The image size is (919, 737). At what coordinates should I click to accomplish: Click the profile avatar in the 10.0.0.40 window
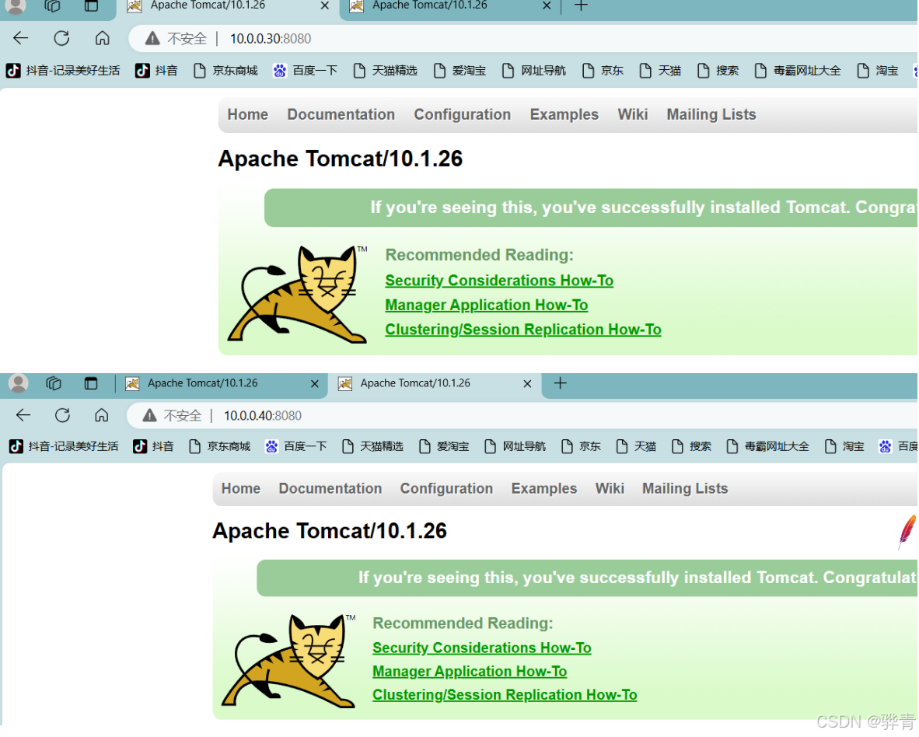coord(18,384)
